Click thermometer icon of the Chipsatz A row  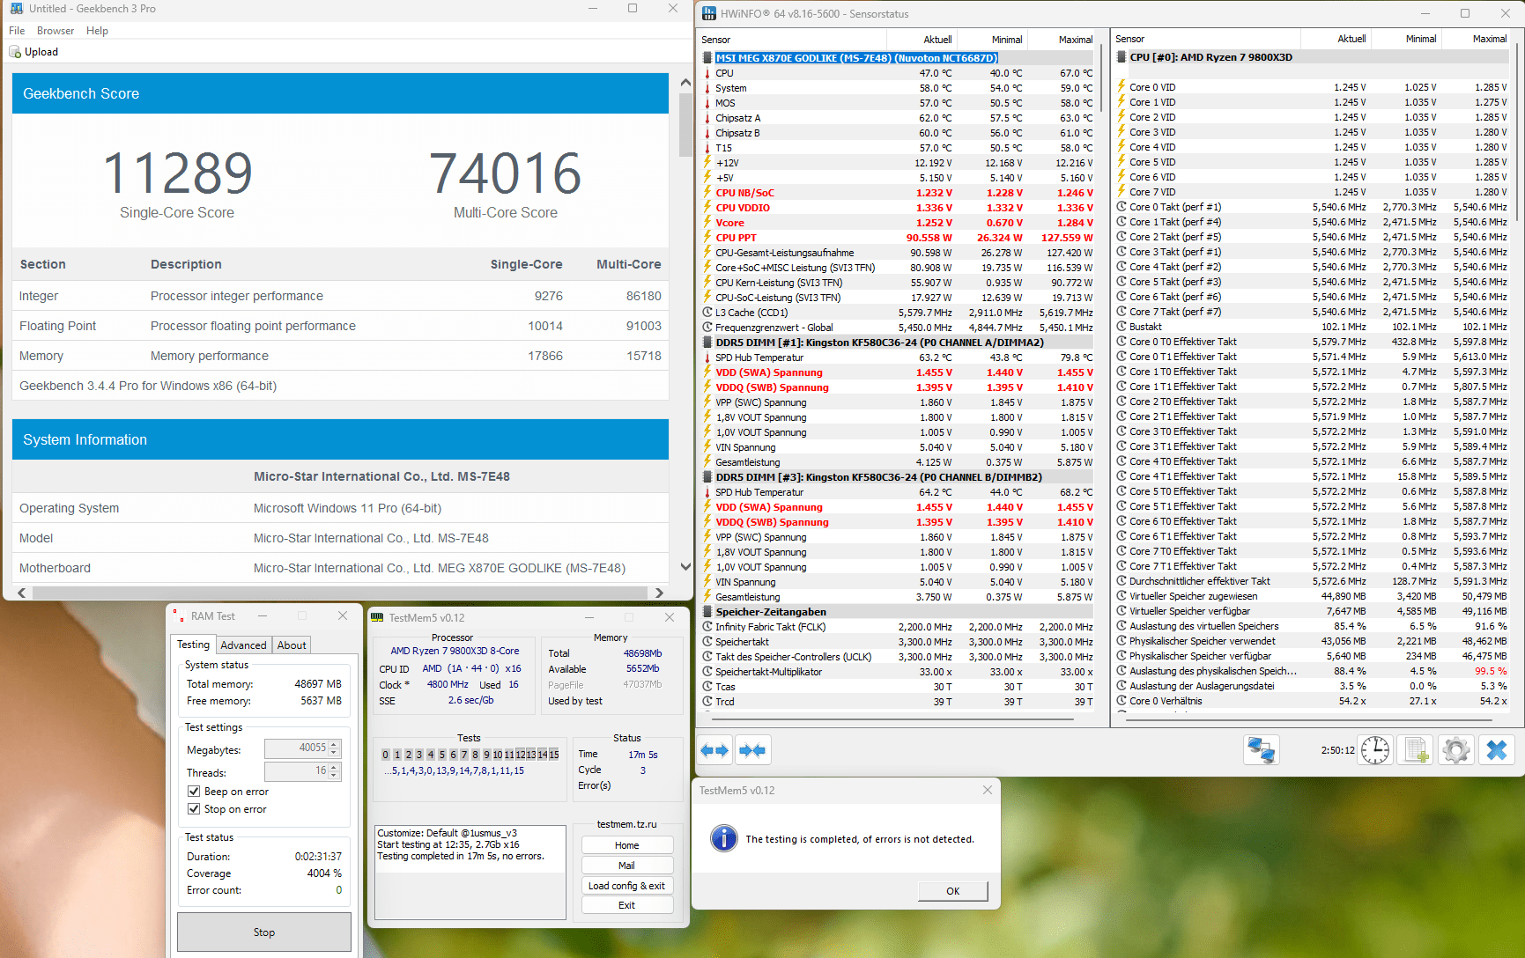click(x=707, y=118)
